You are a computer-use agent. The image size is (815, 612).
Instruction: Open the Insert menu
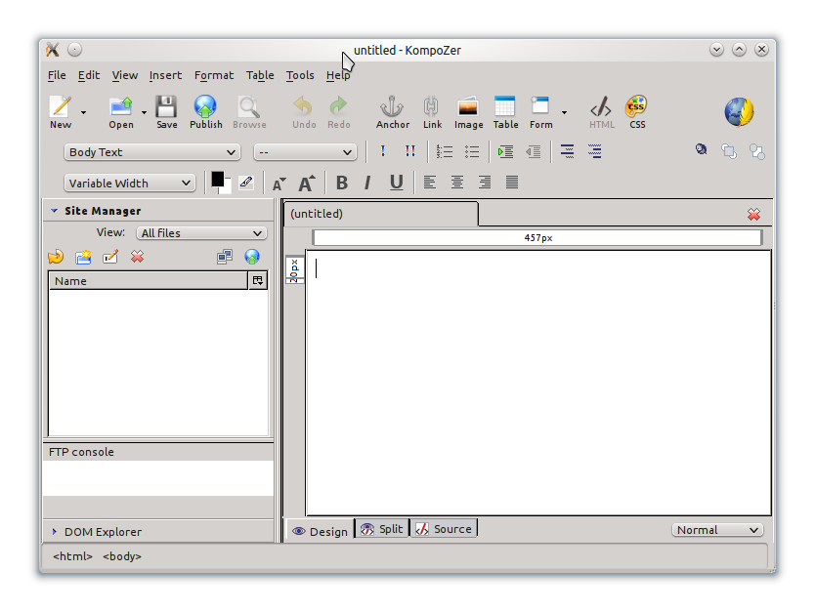pyautogui.click(x=165, y=75)
